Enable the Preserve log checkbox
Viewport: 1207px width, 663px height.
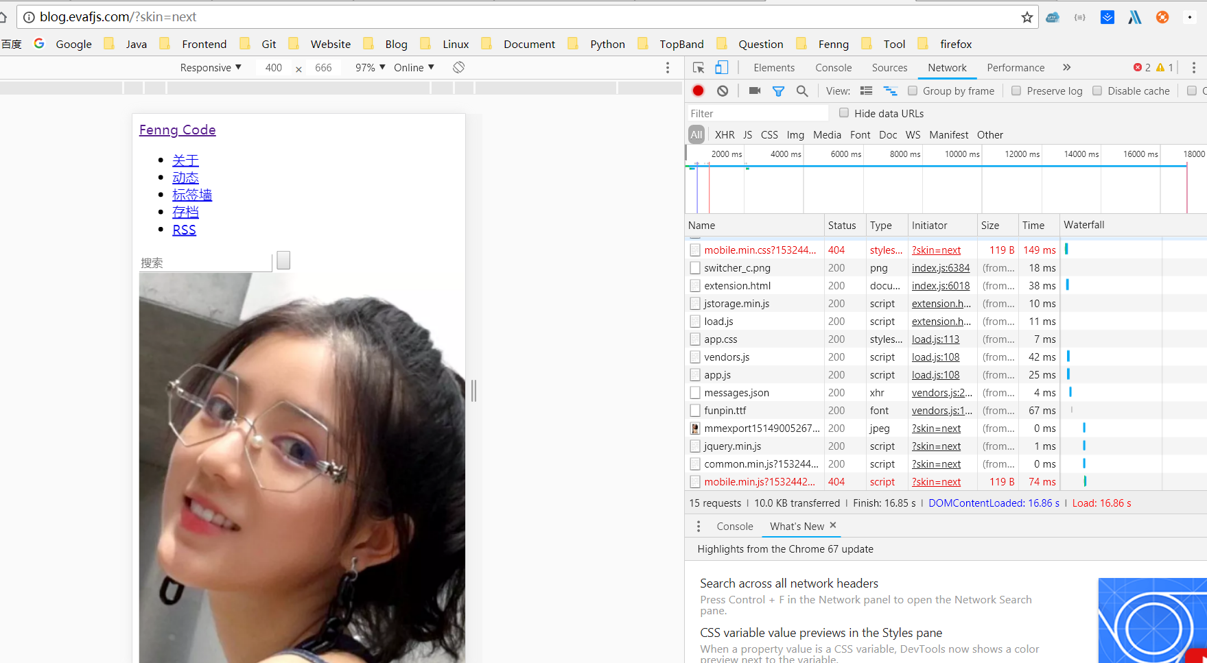tap(1016, 91)
